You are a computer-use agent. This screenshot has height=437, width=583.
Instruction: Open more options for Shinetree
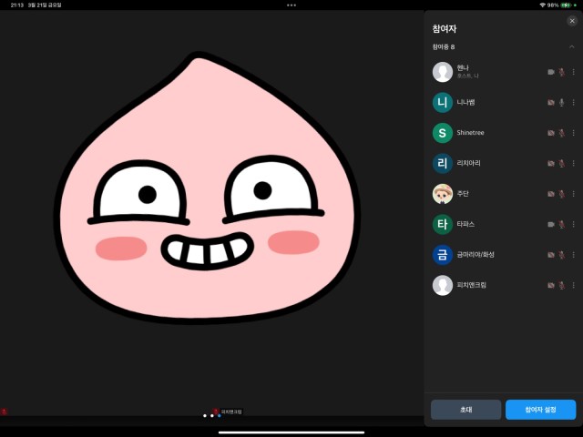point(573,133)
